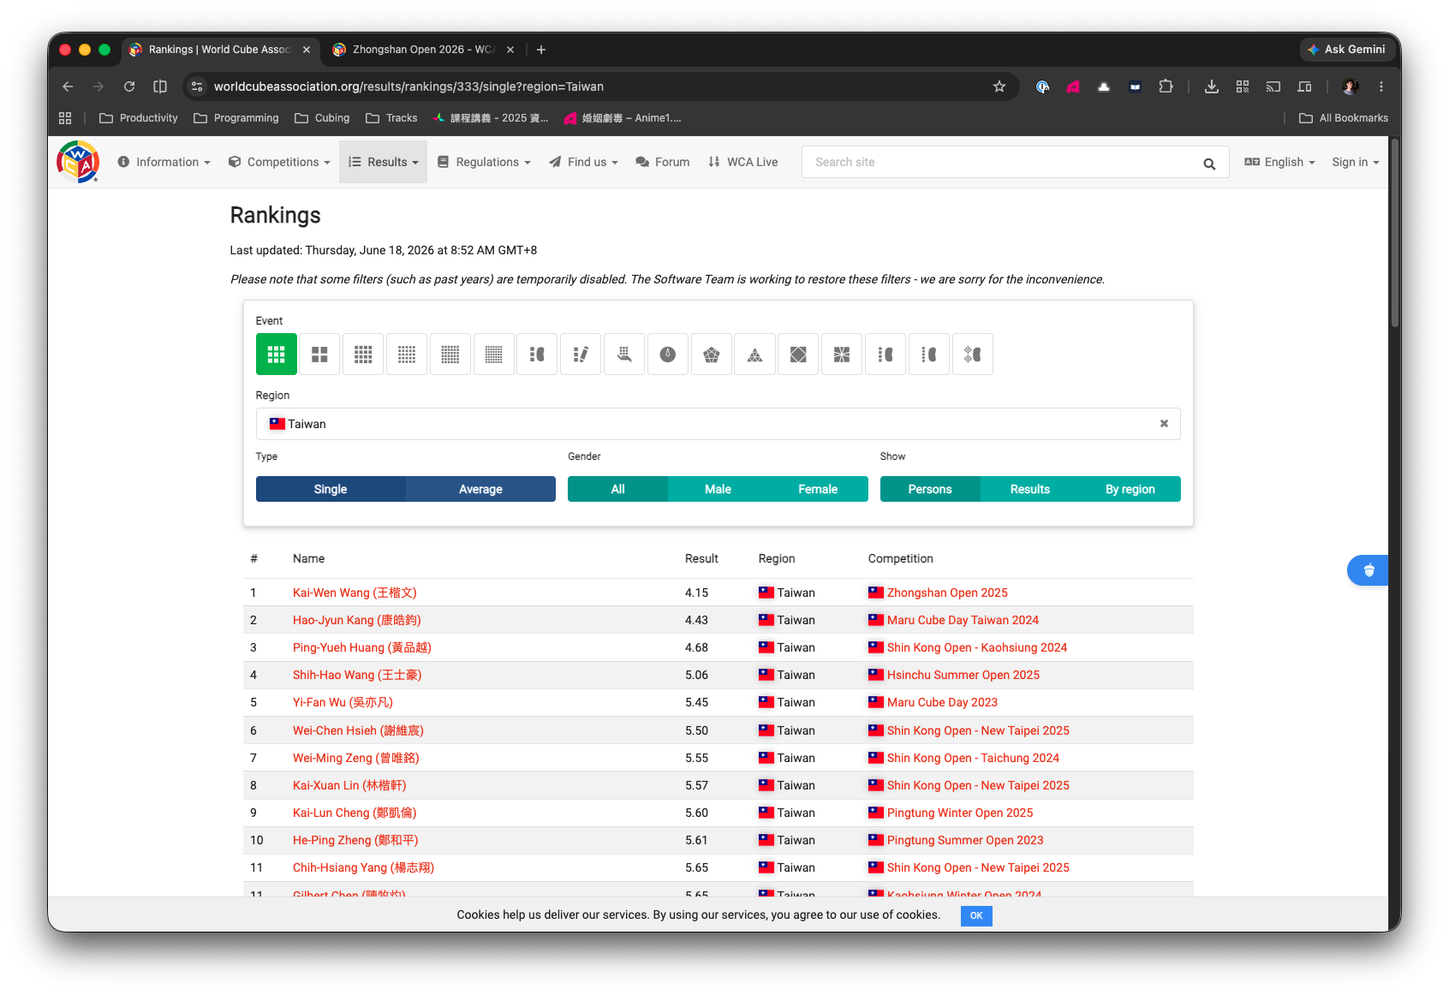This screenshot has height=995, width=1449.
Task: Open the Hsinchu Summer Open 2025 link
Action: pos(963,675)
